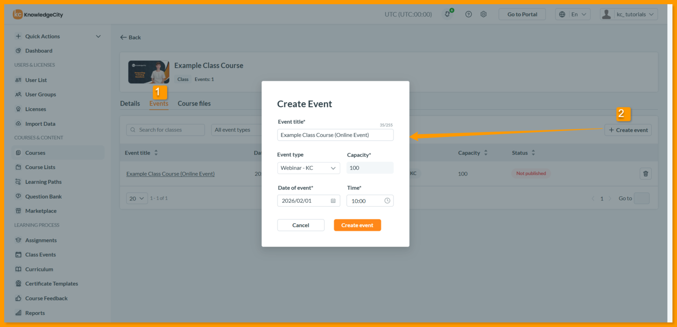Expand the Quick Actions menu
677x327 pixels.
[58, 36]
